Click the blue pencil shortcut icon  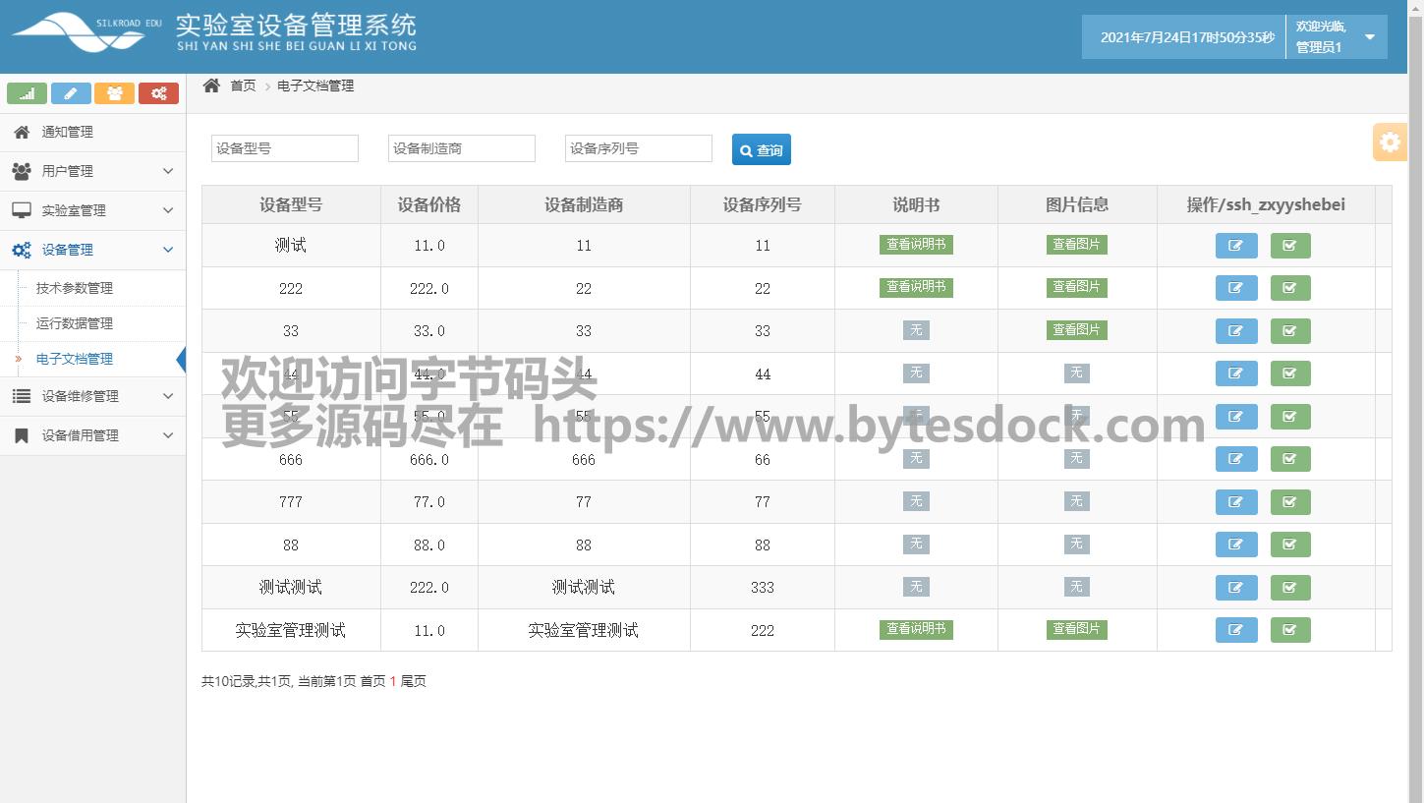tap(71, 93)
